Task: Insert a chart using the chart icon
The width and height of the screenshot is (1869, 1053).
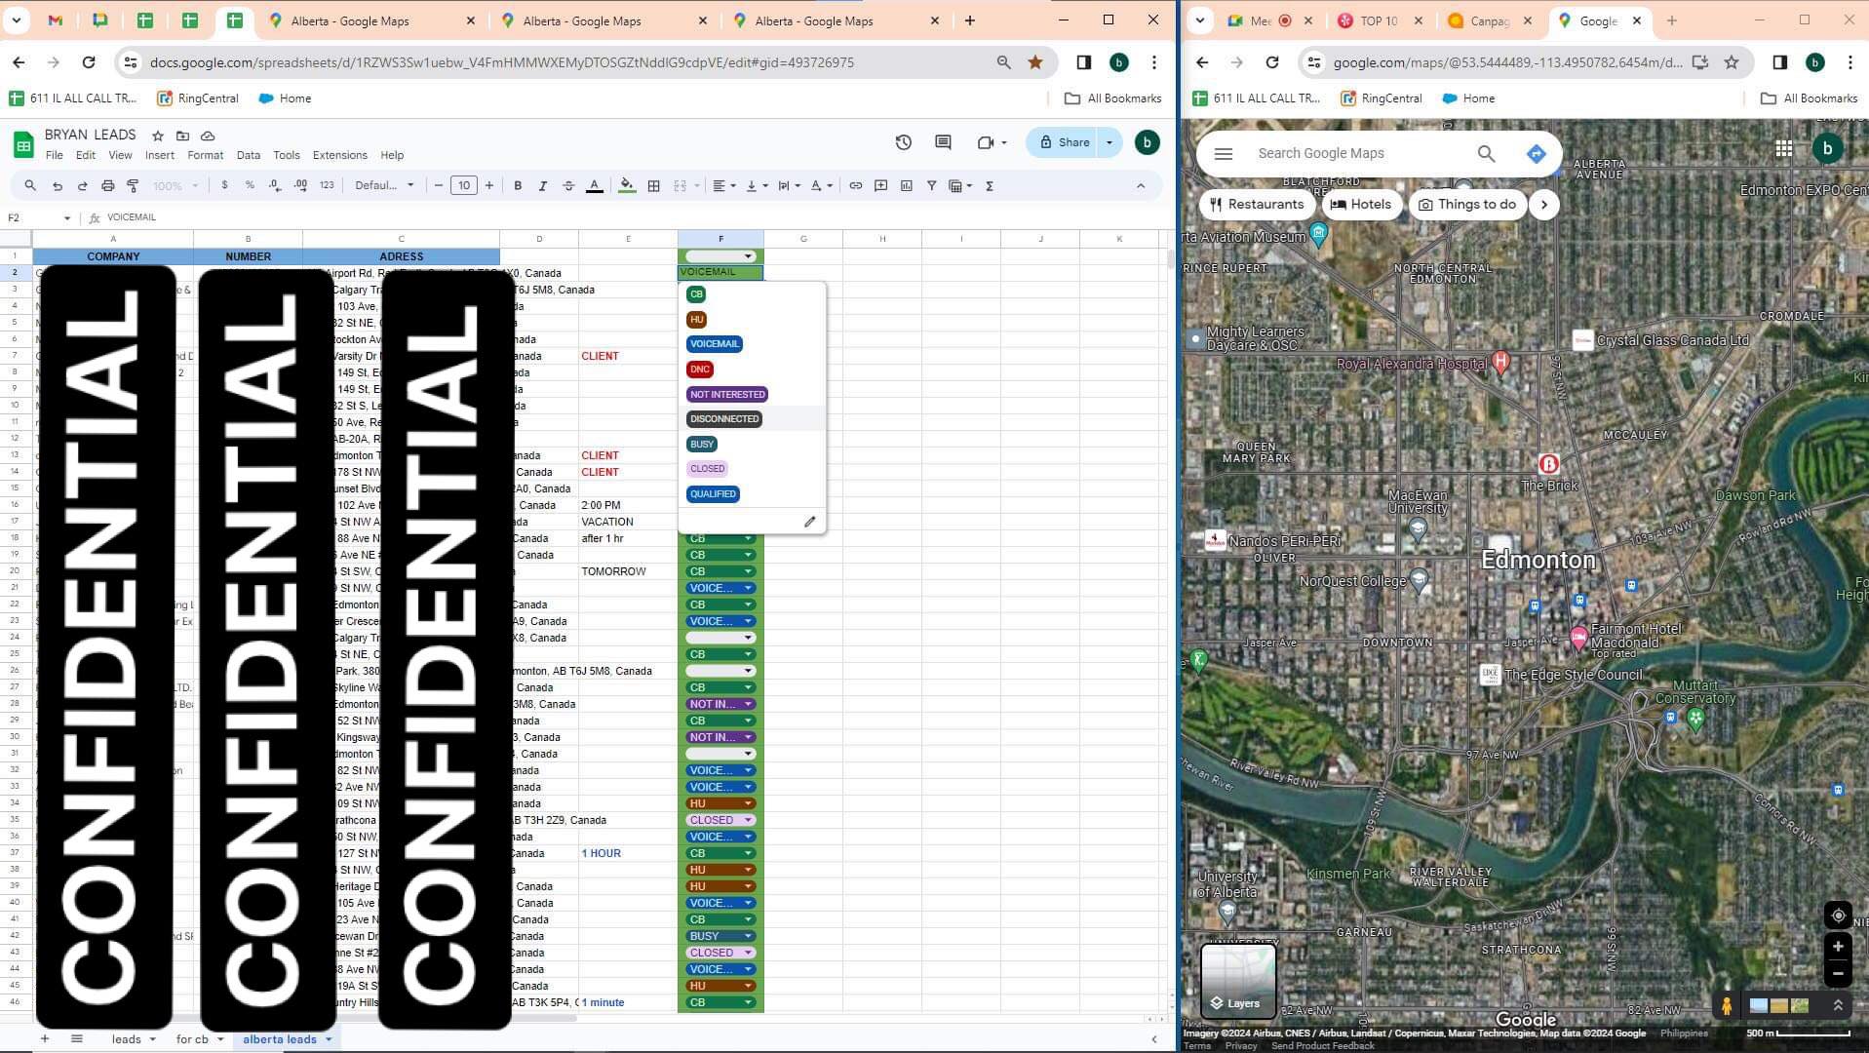Action: click(x=906, y=185)
